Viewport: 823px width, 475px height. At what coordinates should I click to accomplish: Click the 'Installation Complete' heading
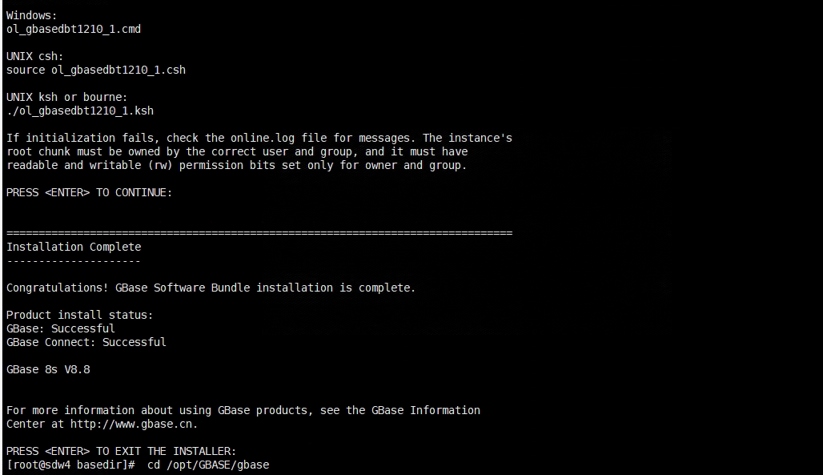point(74,247)
